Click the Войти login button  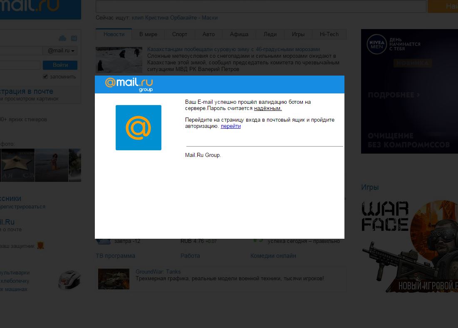click(60, 65)
